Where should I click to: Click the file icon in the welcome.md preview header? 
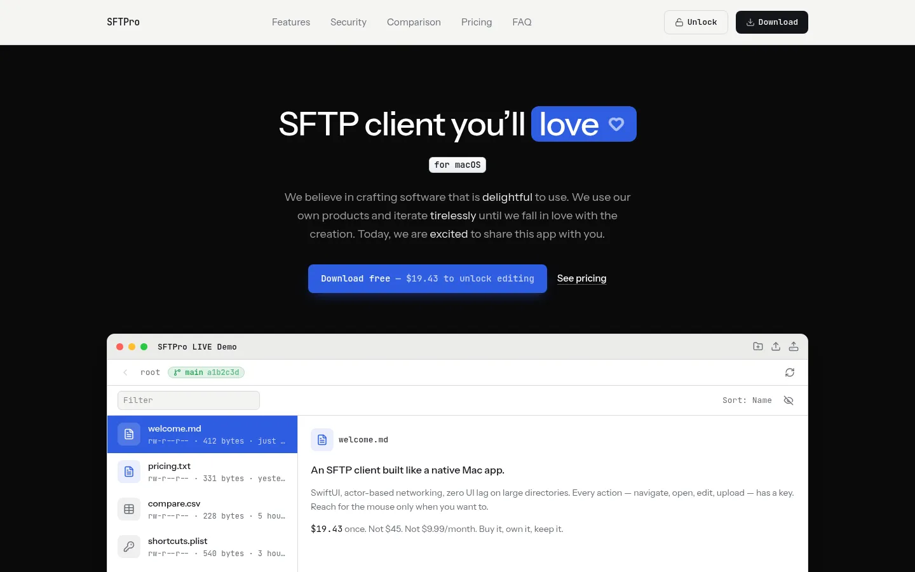(322, 440)
